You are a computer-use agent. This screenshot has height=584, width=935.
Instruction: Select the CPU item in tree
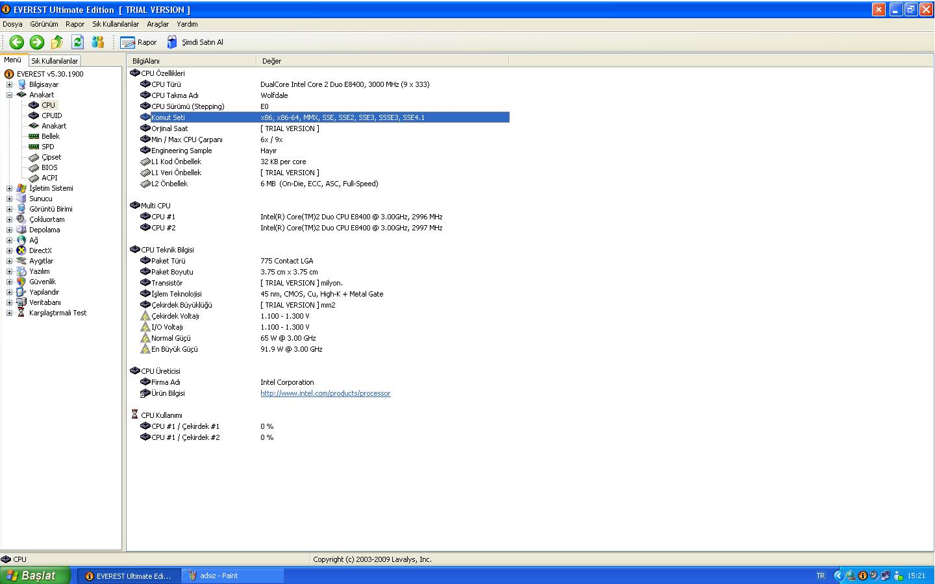pos(49,105)
